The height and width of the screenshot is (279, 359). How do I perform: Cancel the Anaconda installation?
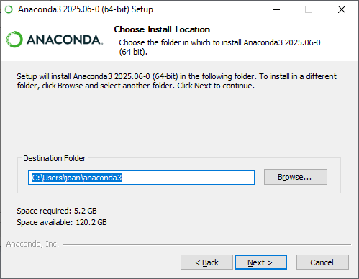point(322,262)
